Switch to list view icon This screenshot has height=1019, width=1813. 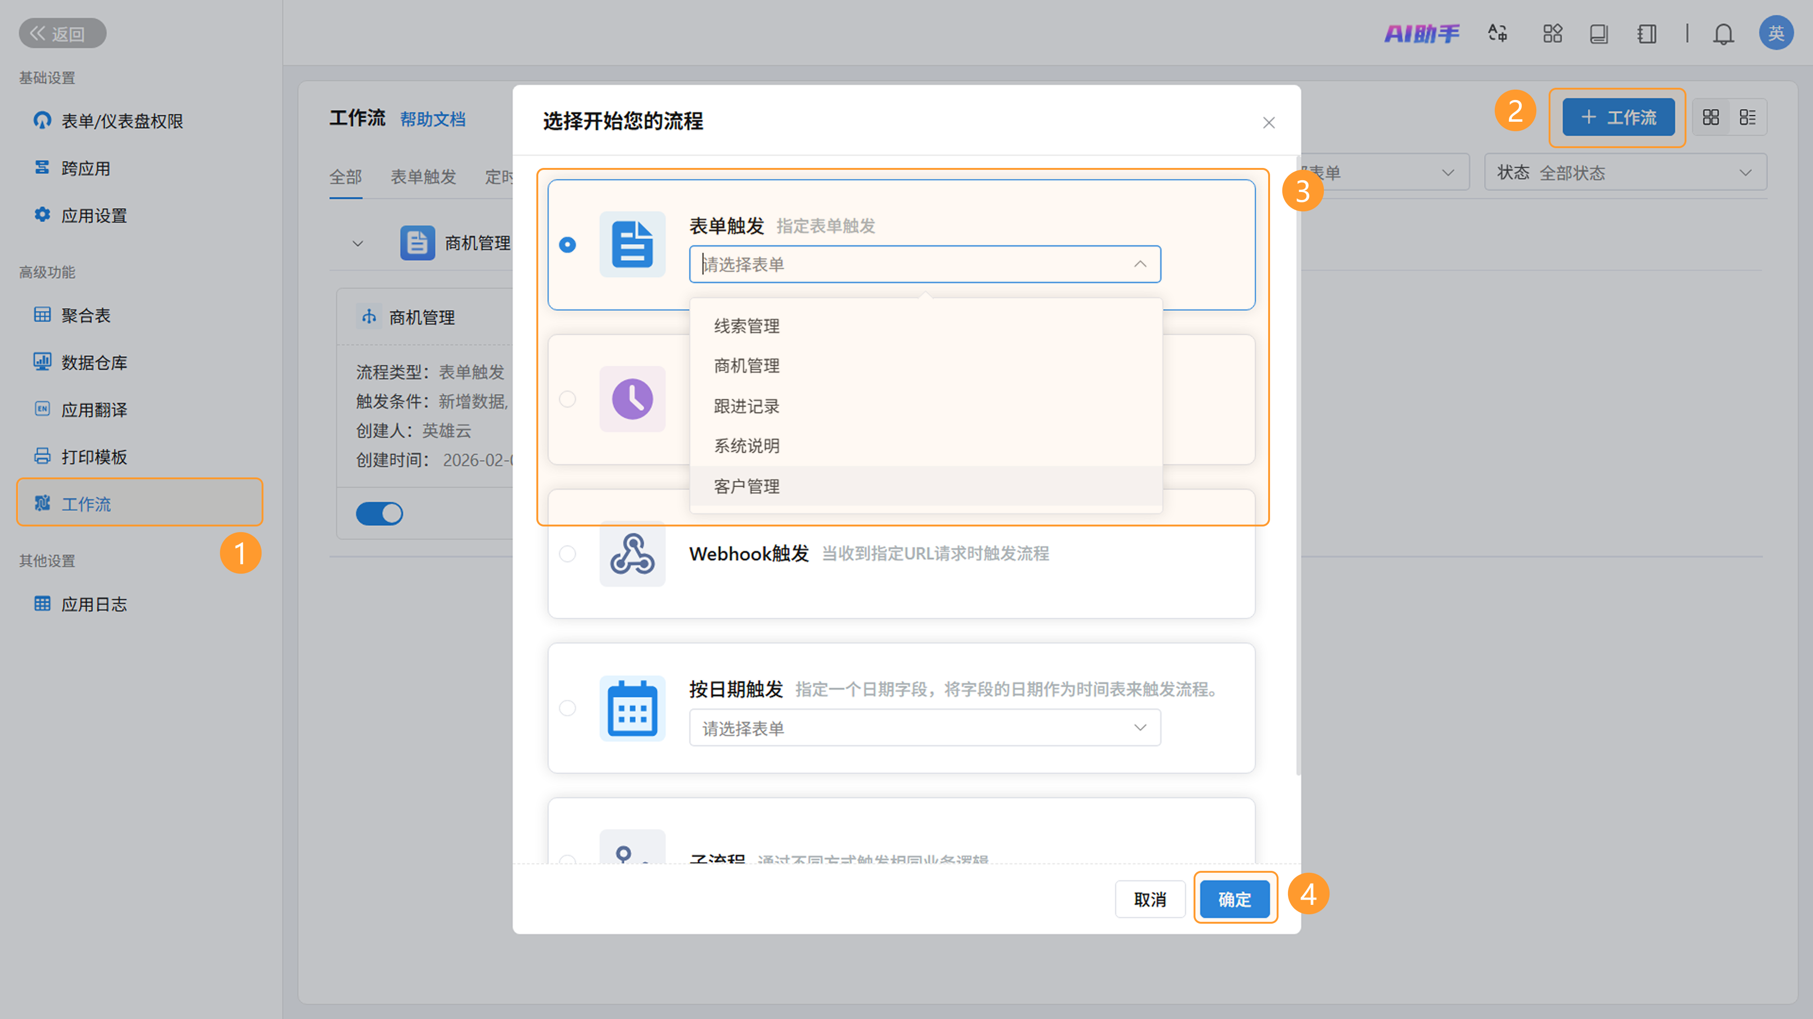point(1747,117)
